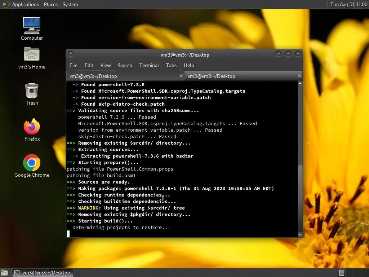Close the terminal window
The image size is (369, 277).
[298, 54]
